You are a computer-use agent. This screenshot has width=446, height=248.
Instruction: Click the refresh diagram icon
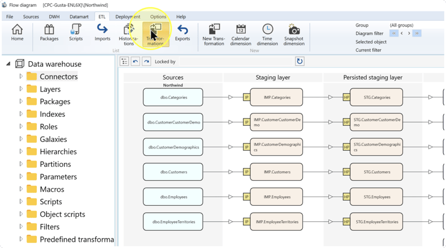(x=299, y=61)
